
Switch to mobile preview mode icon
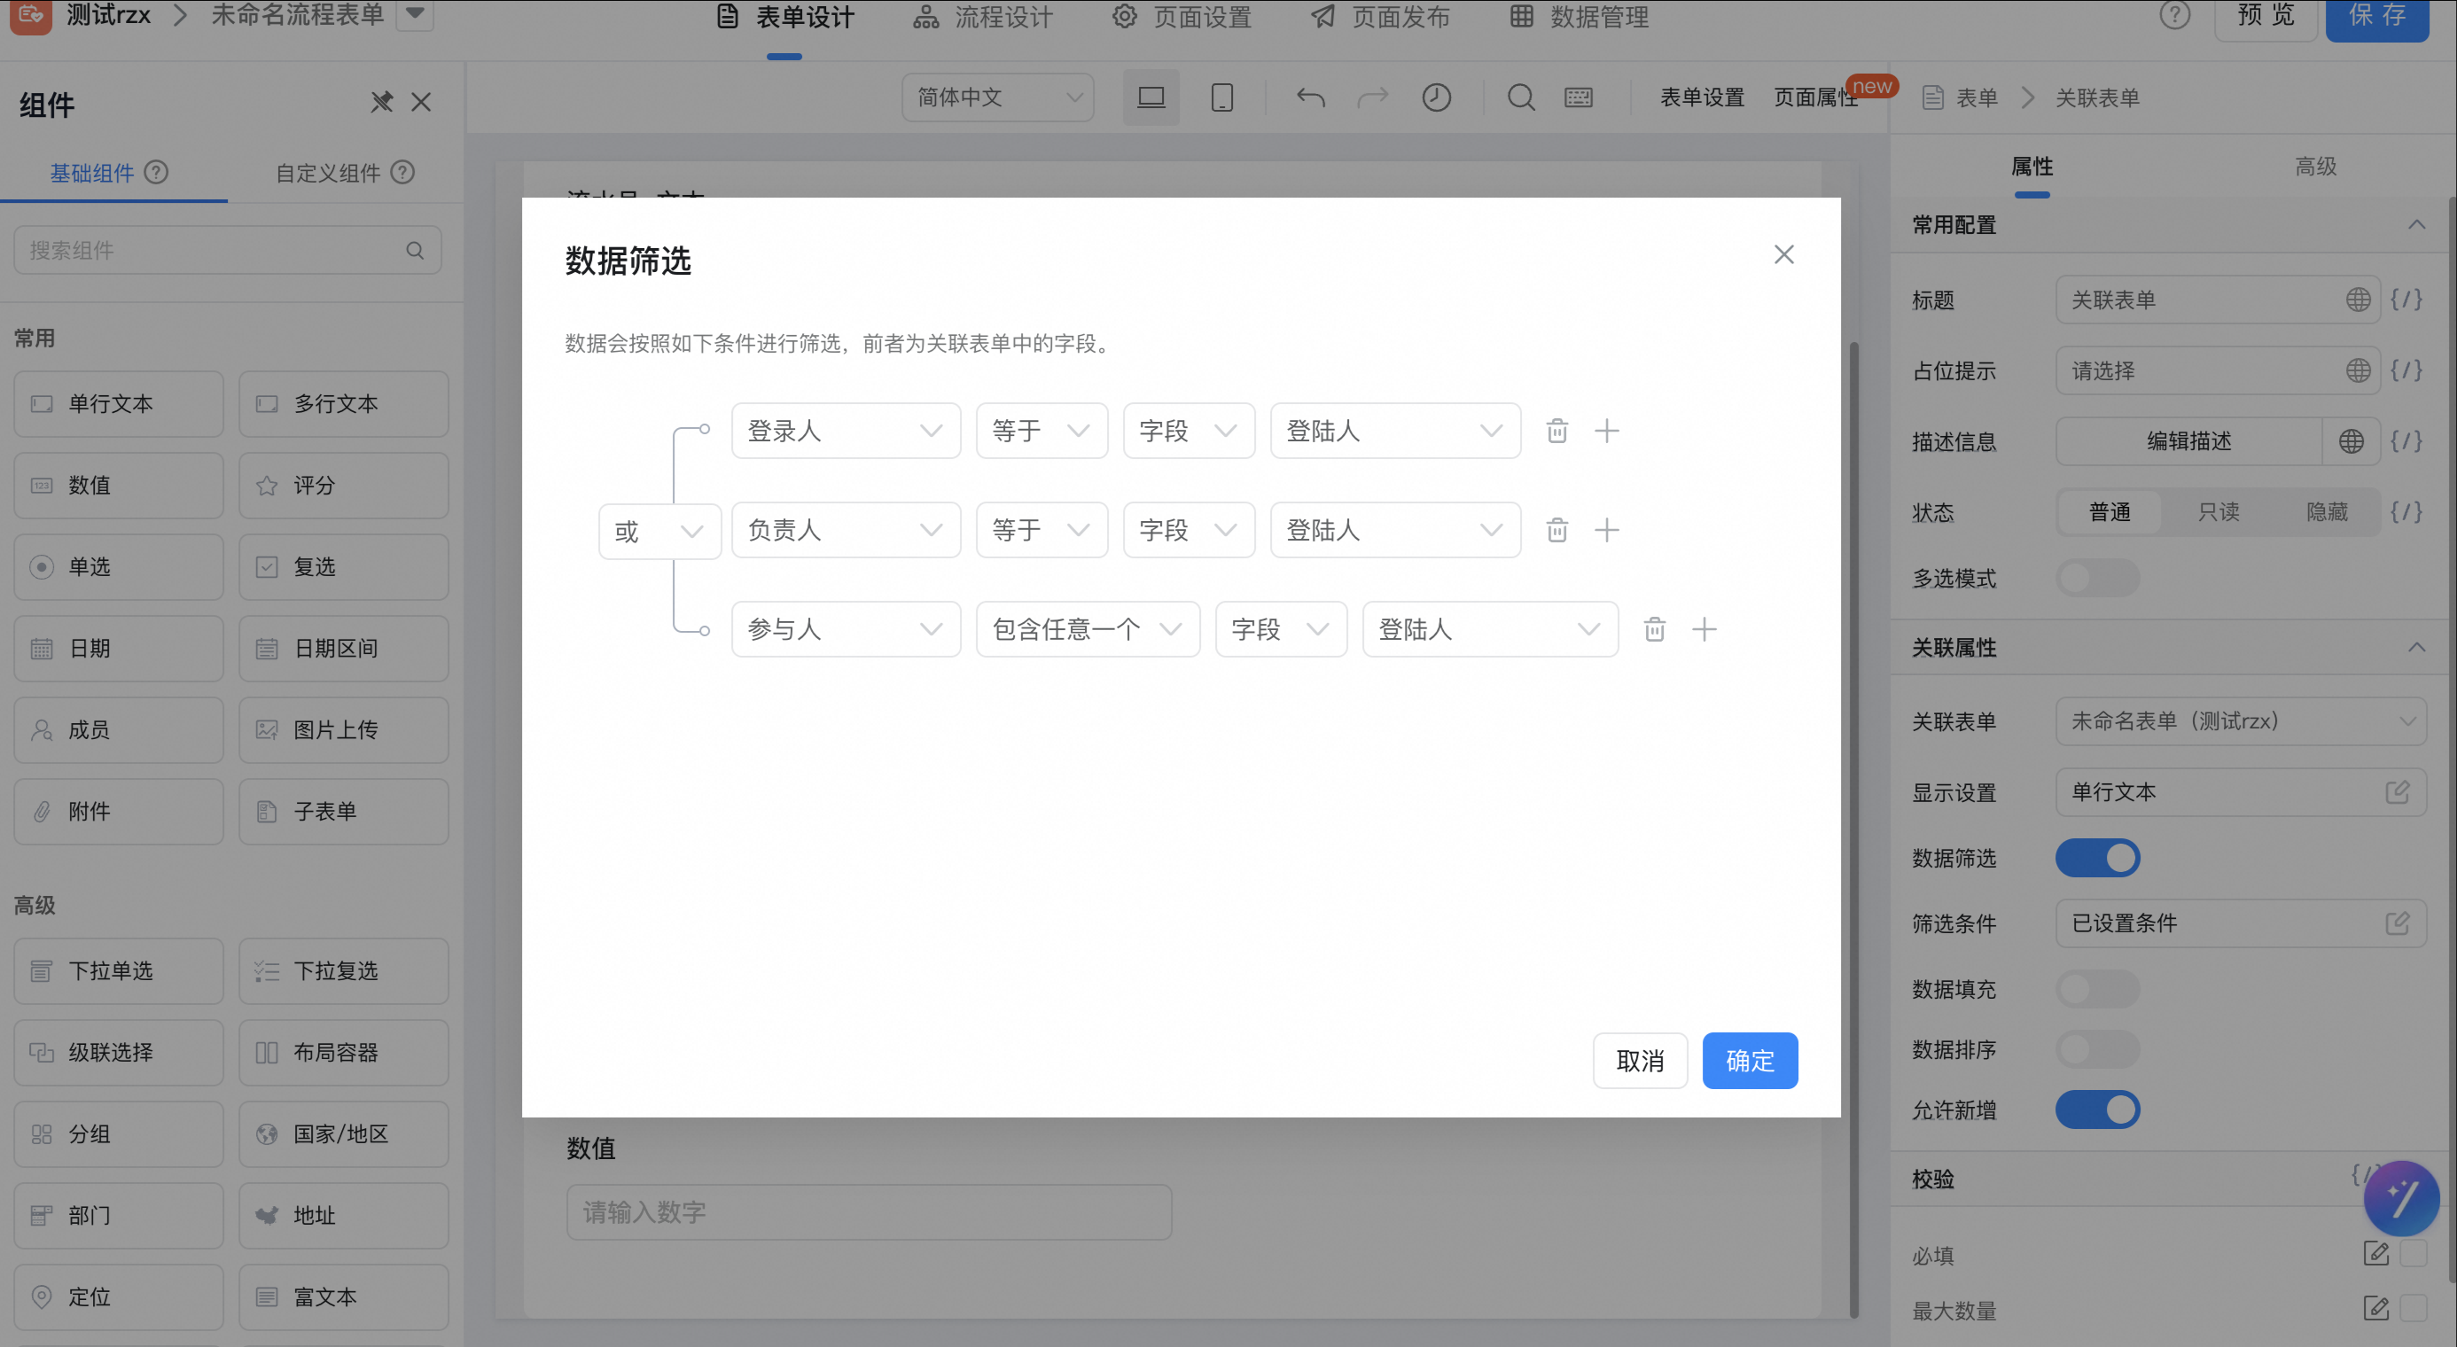pos(1221,97)
